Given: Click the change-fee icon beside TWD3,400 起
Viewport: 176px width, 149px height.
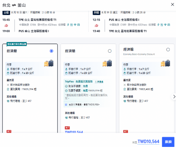Looking at the screenshot, I should 125,89.
